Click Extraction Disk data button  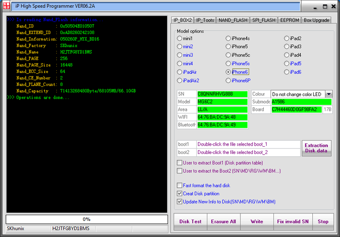316,148
